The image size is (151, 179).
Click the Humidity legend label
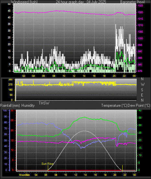coord(28,105)
